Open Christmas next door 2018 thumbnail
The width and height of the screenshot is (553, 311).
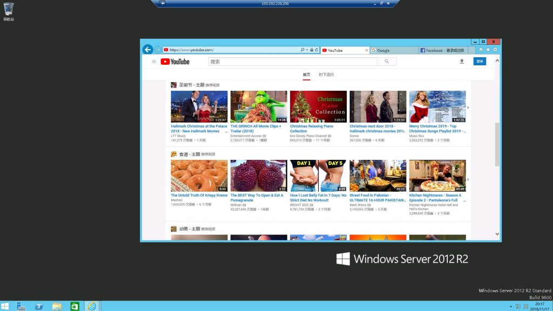pyautogui.click(x=378, y=106)
